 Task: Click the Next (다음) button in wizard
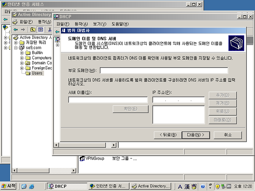(195, 135)
